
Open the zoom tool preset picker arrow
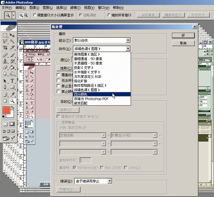(13, 15)
